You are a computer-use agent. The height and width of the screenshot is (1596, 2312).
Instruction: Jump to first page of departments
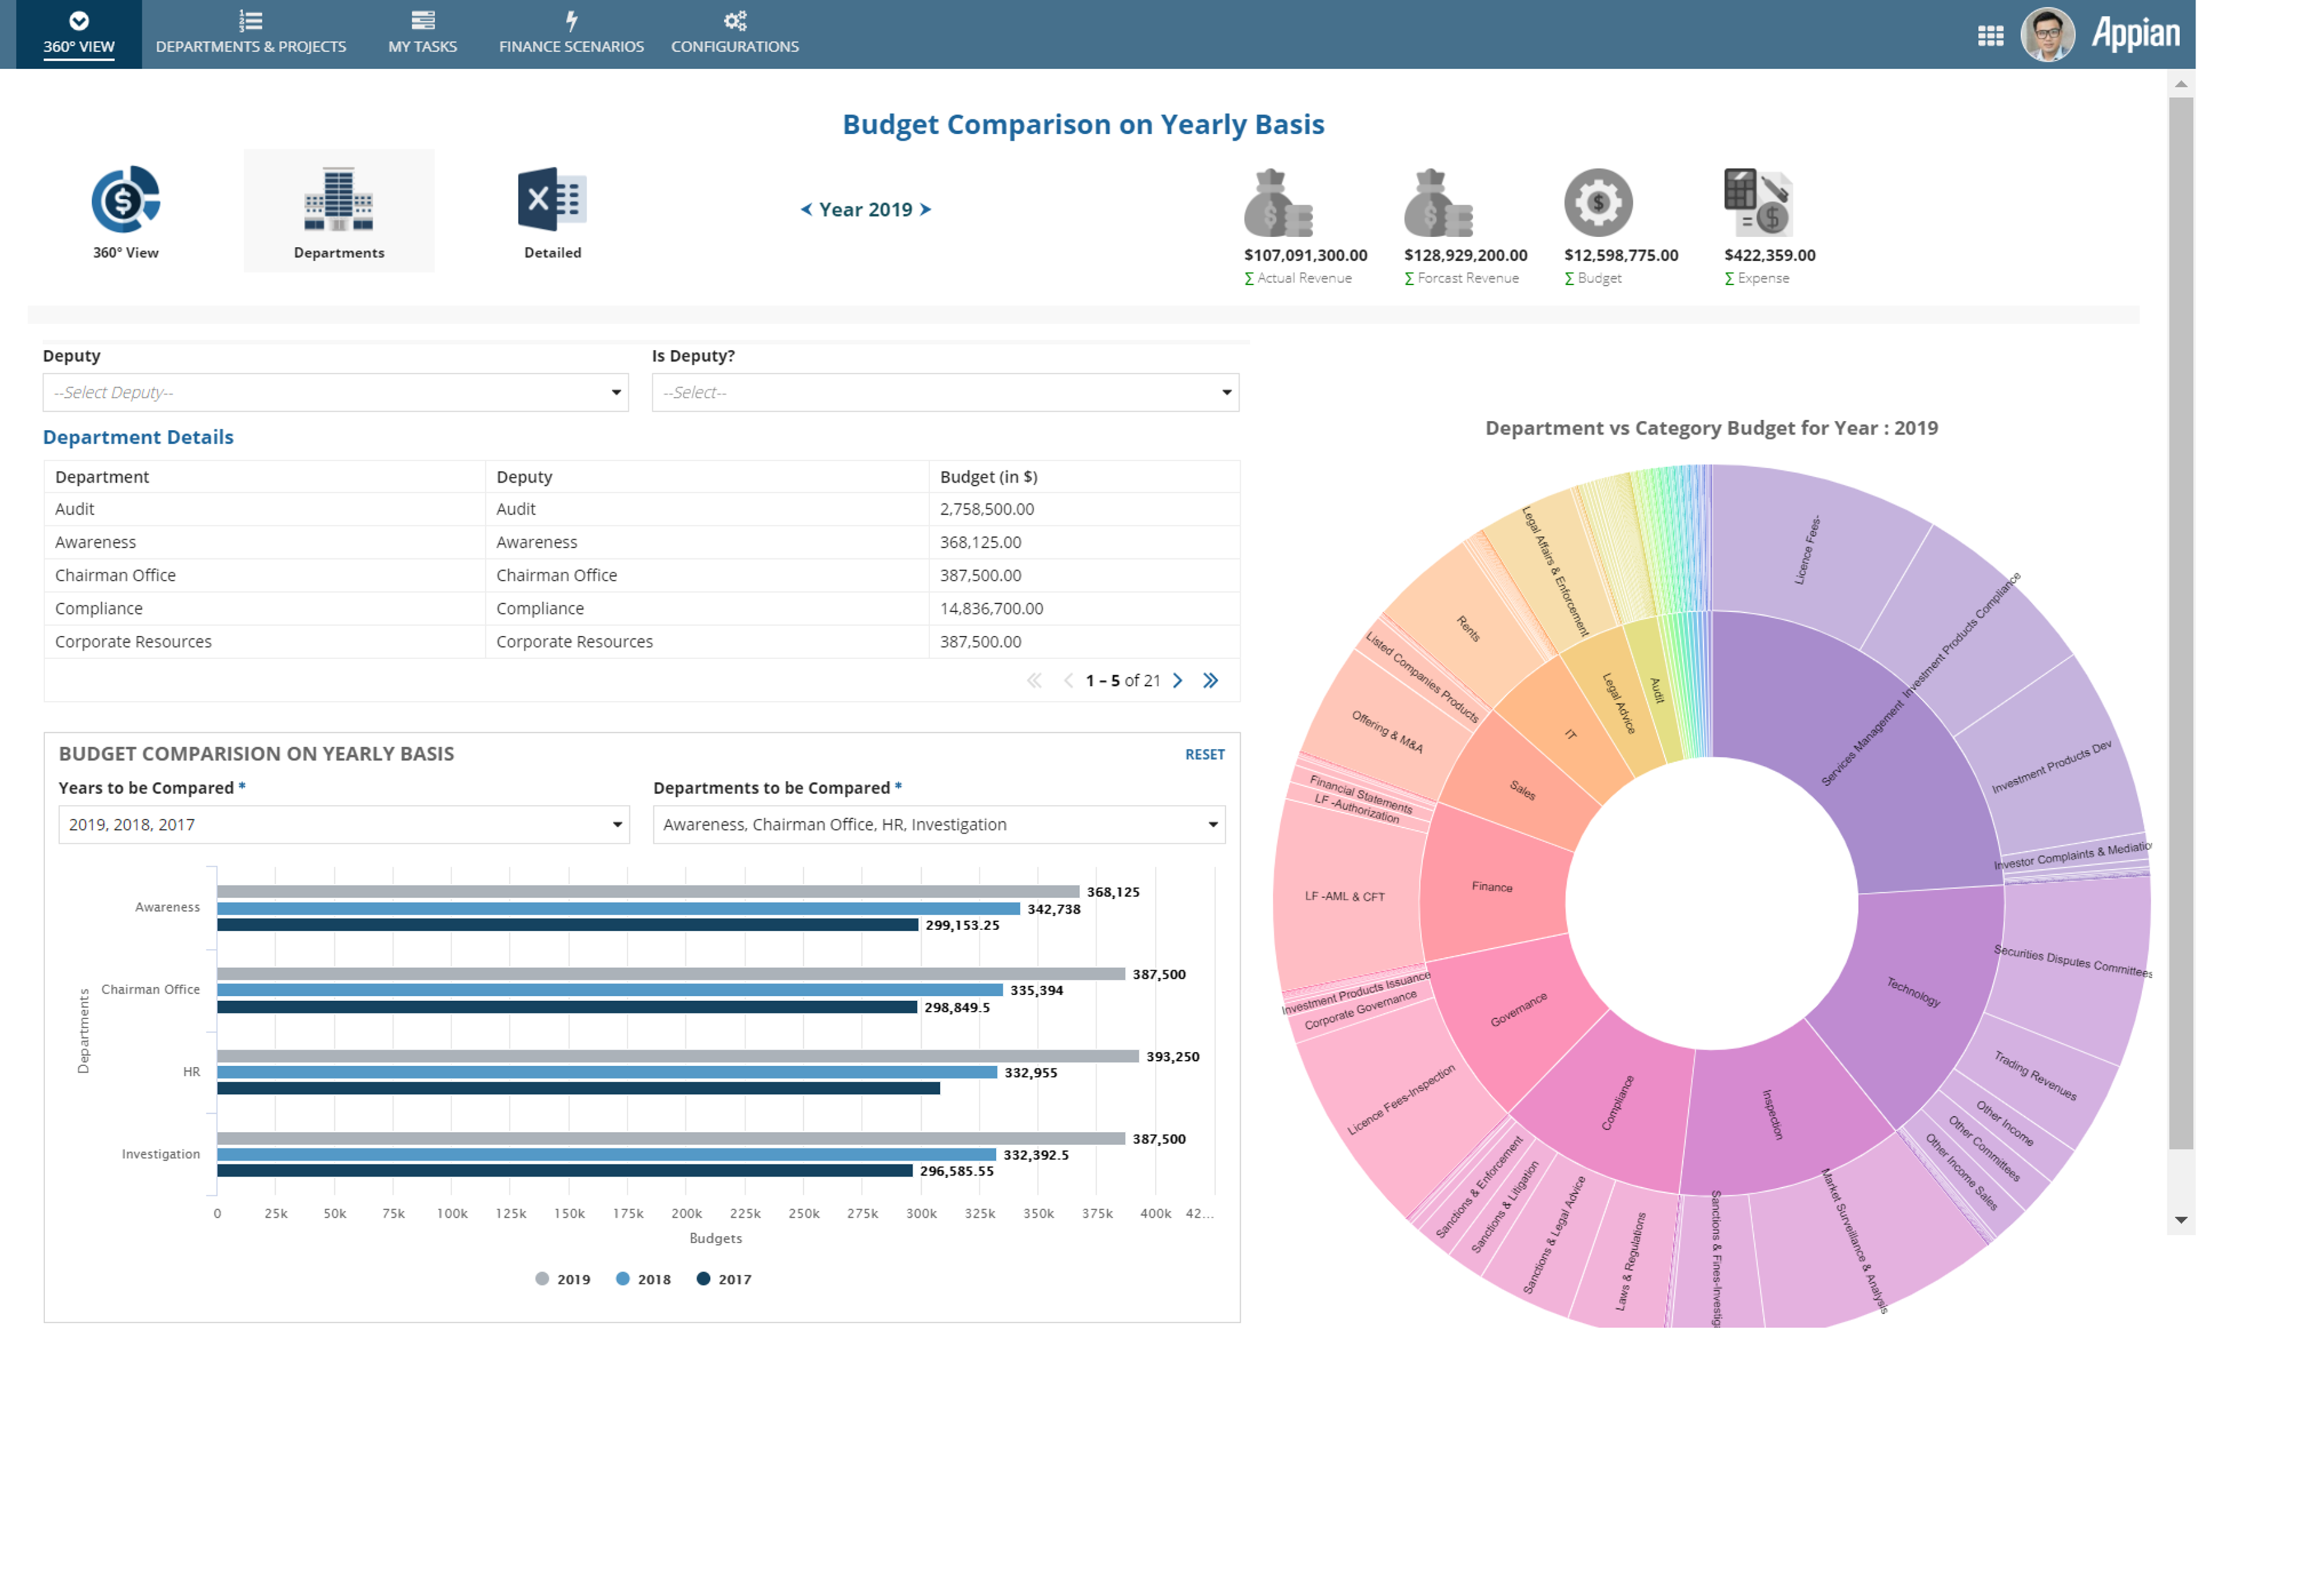pyautogui.click(x=1035, y=681)
